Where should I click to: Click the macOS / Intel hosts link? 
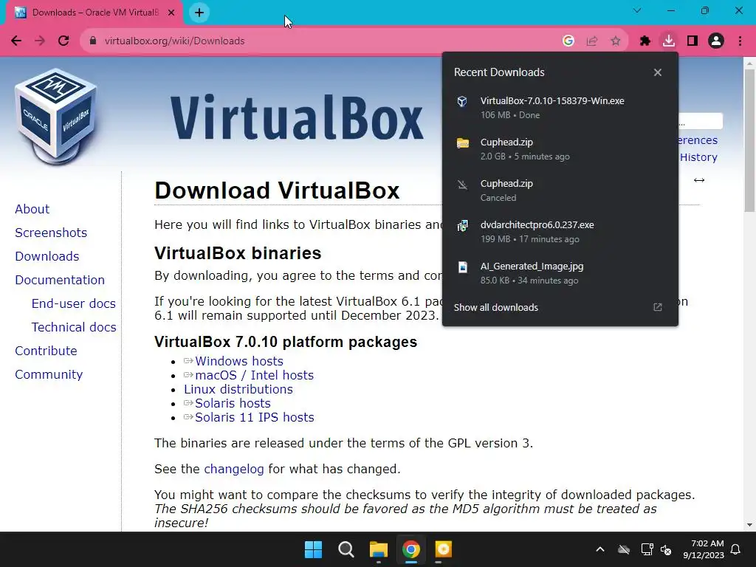pyautogui.click(x=254, y=375)
